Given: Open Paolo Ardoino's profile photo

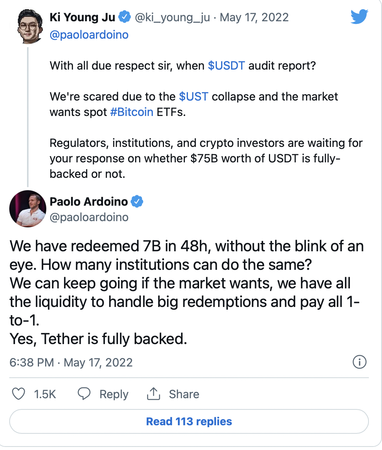Looking at the screenshot, I should coord(27,209).
